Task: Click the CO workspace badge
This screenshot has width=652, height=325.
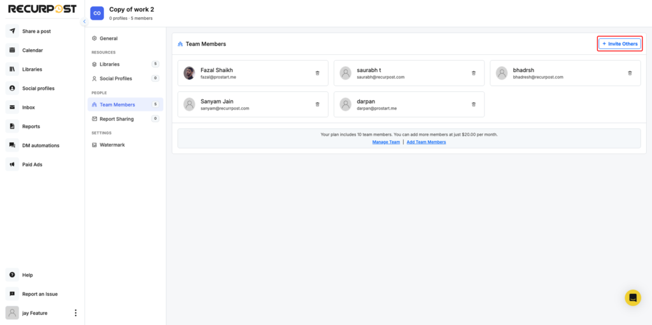Action: (97, 13)
